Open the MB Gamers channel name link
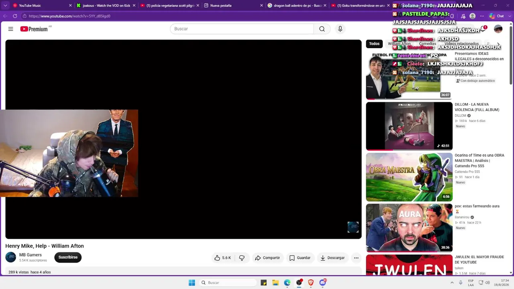This screenshot has height=289, width=514. (x=31, y=255)
